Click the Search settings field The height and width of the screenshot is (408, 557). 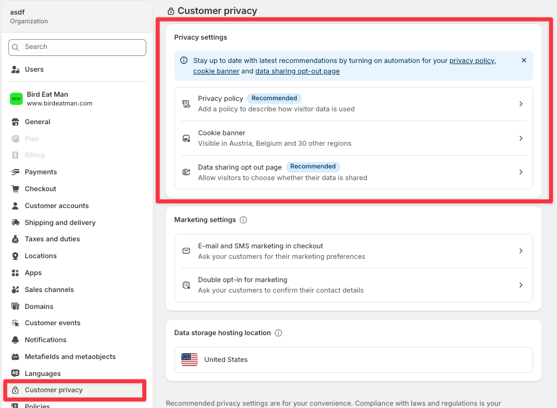[x=77, y=47]
